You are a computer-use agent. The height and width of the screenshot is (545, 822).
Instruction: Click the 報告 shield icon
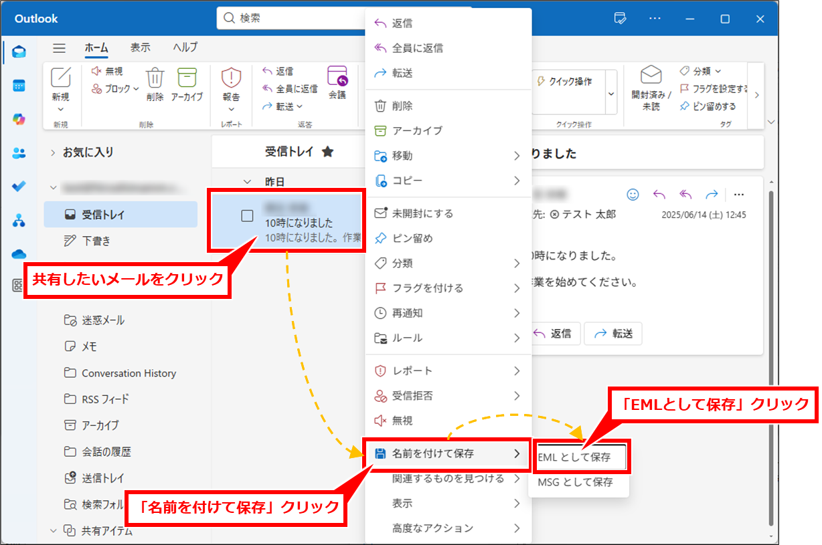pyautogui.click(x=231, y=78)
